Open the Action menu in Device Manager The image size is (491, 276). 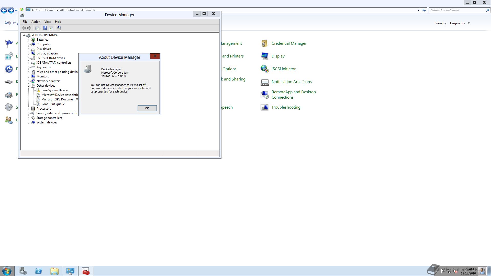tap(36, 22)
